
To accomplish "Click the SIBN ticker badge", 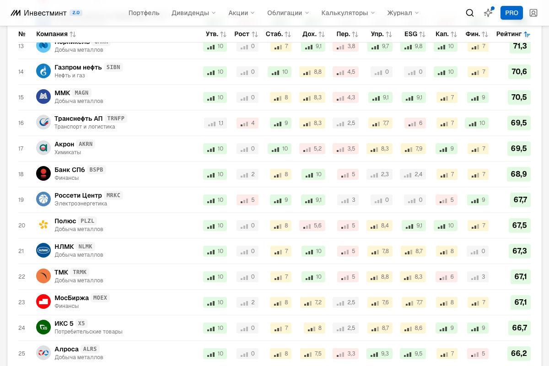I will (113, 67).
